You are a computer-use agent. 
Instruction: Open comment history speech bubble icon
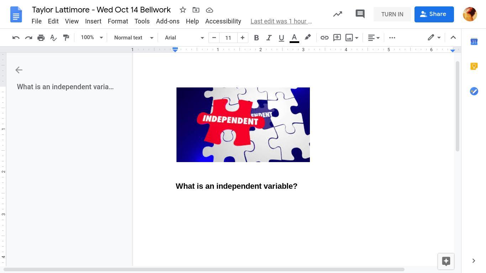point(360,14)
